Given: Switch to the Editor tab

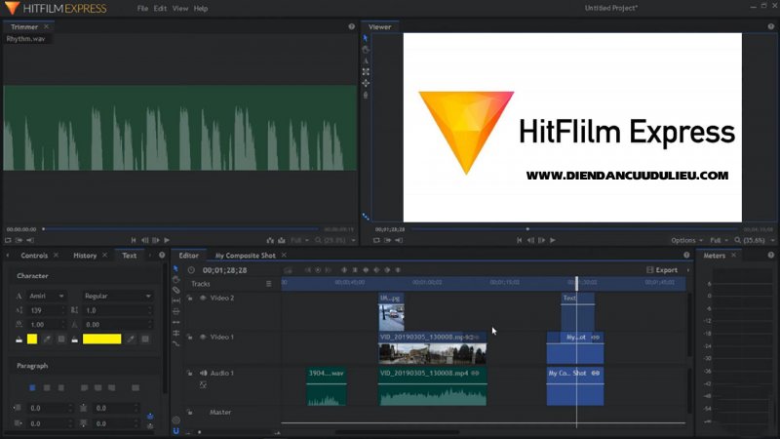Looking at the screenshot, I should coord(188,256).
